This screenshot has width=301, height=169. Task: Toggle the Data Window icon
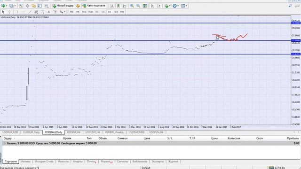[27, 6]
